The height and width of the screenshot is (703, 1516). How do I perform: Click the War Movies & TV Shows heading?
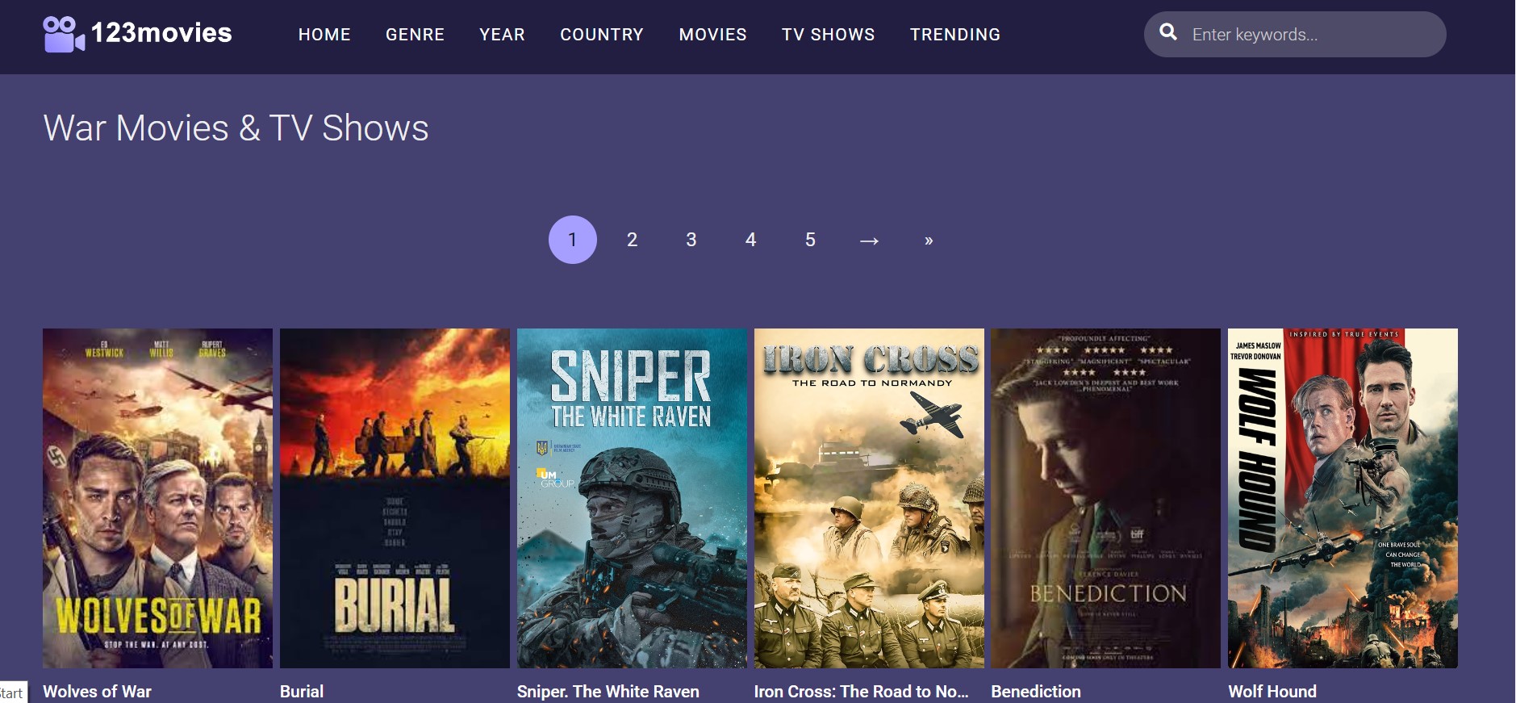236,128
